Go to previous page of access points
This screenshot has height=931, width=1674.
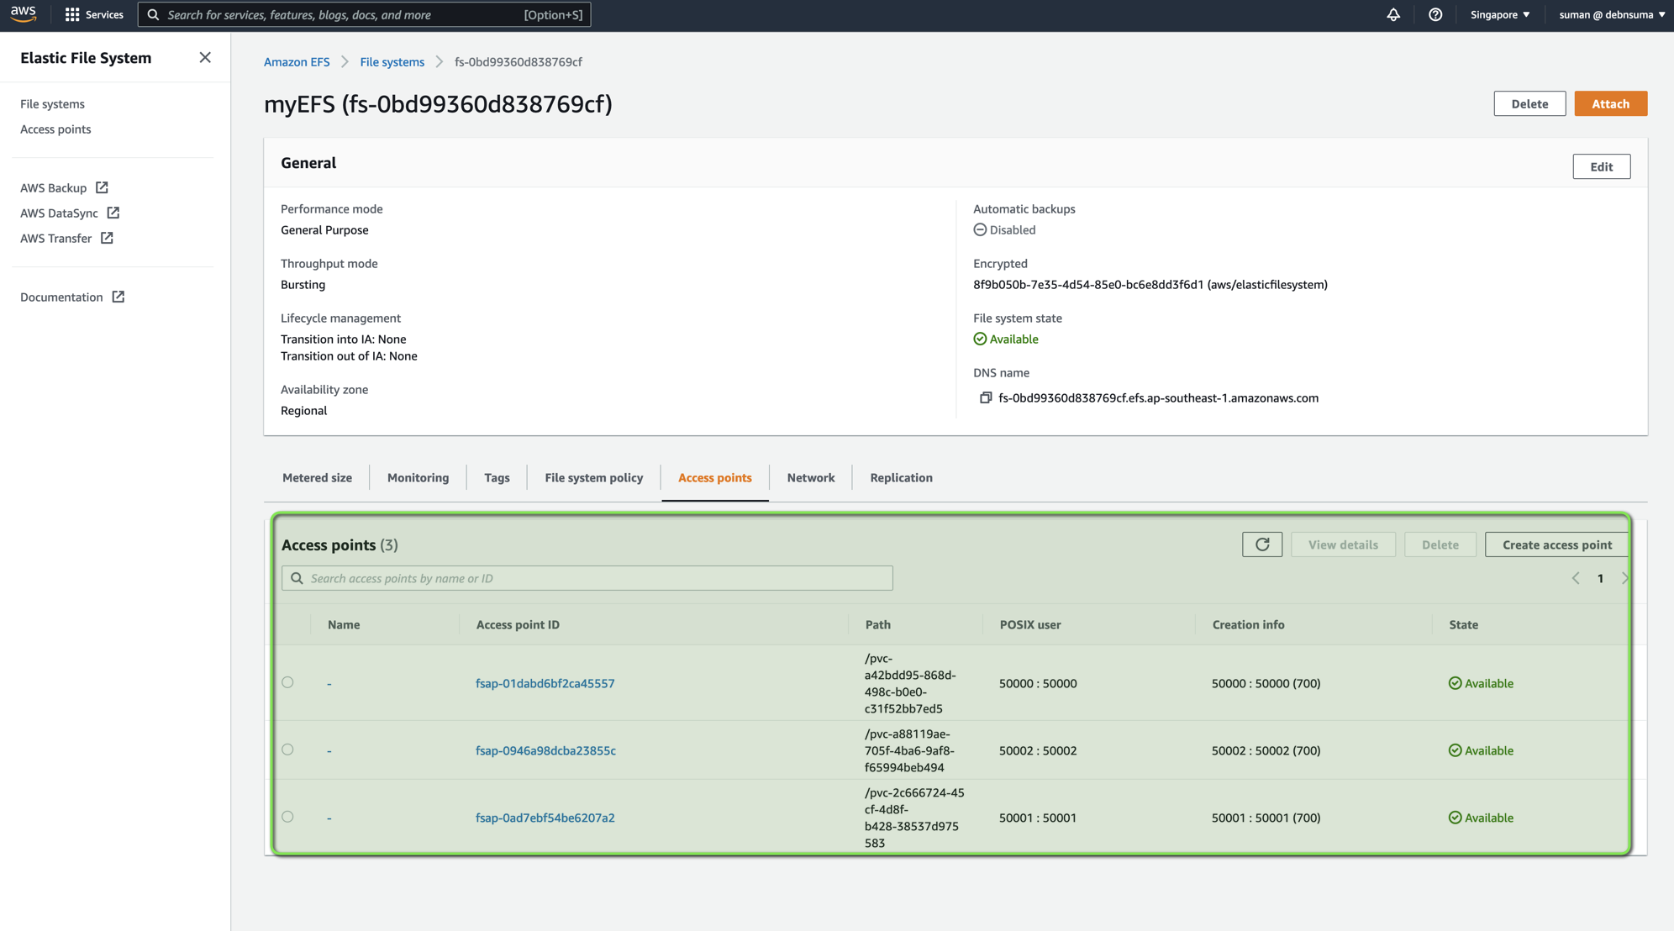point(1576,578)
